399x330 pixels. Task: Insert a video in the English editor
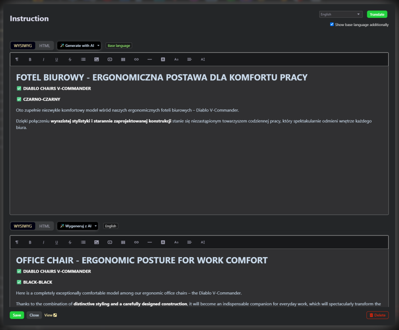click(x=110, y=242)
